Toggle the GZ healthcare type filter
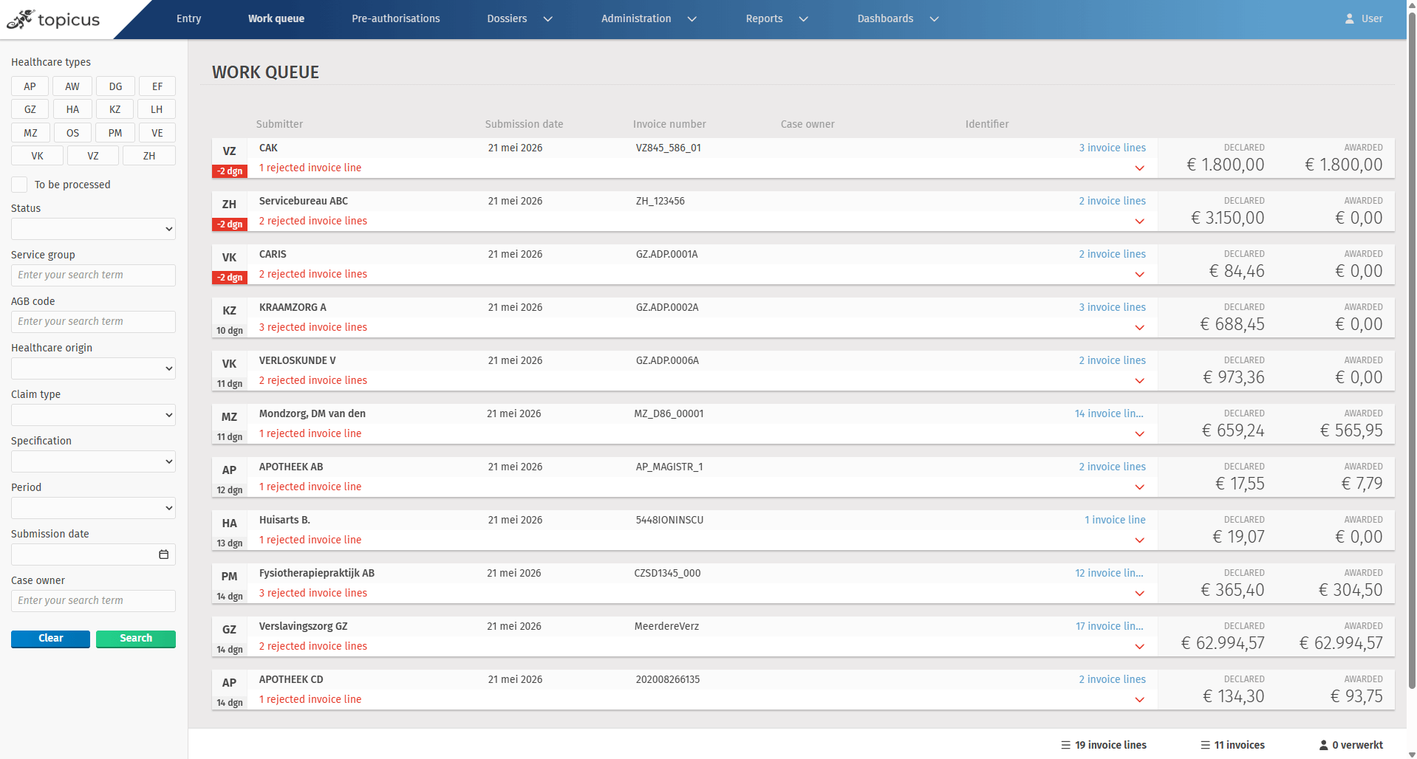The height and width of the screenshot is (759, 1417). (30, 109)
